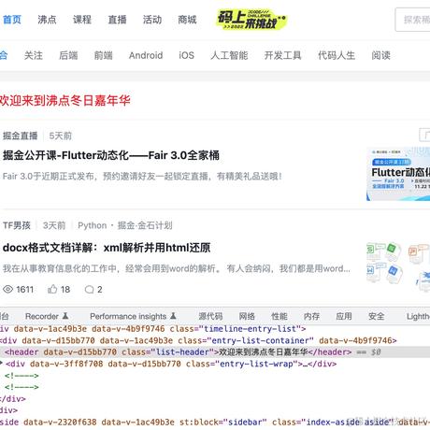Open 商城 in top navigation
This screenshot has width=430, height=430.
tap(187, 20)
